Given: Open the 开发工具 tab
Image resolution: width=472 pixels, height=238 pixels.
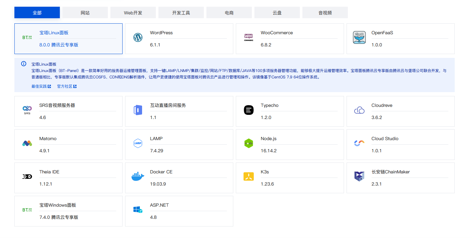Looking at the screenshot, I should pyautogui.click(x=181, y=12).
